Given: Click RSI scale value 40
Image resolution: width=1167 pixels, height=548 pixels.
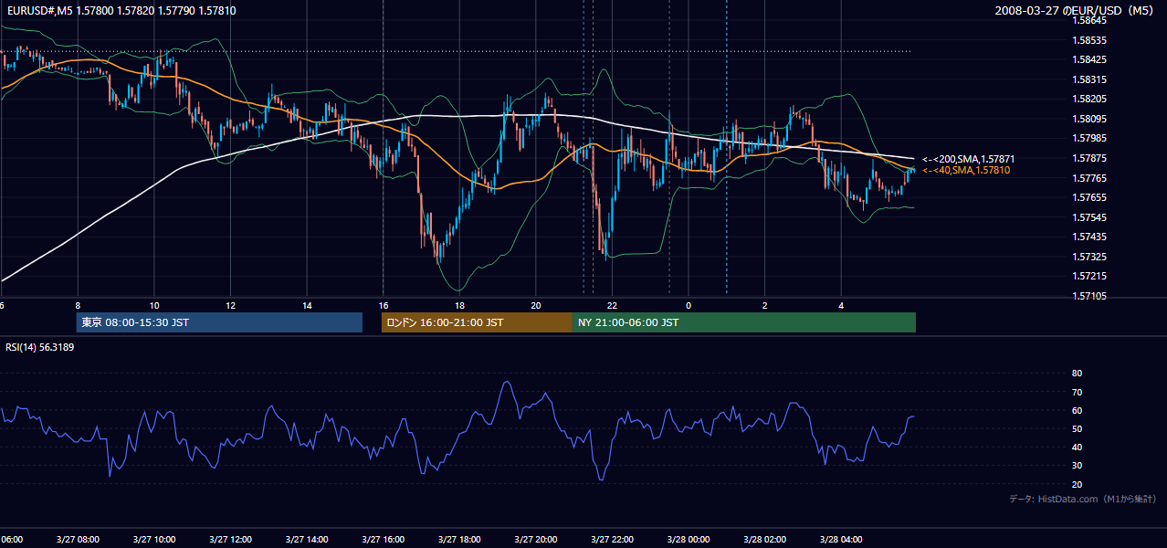Looking at the screenshot, I should 1078,447.
